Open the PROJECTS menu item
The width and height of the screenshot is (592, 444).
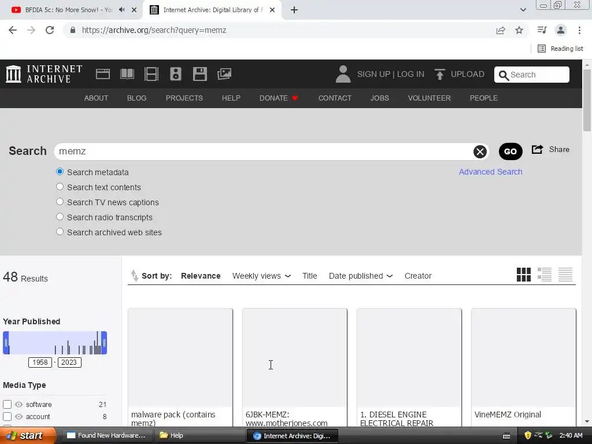pos(184,98)
